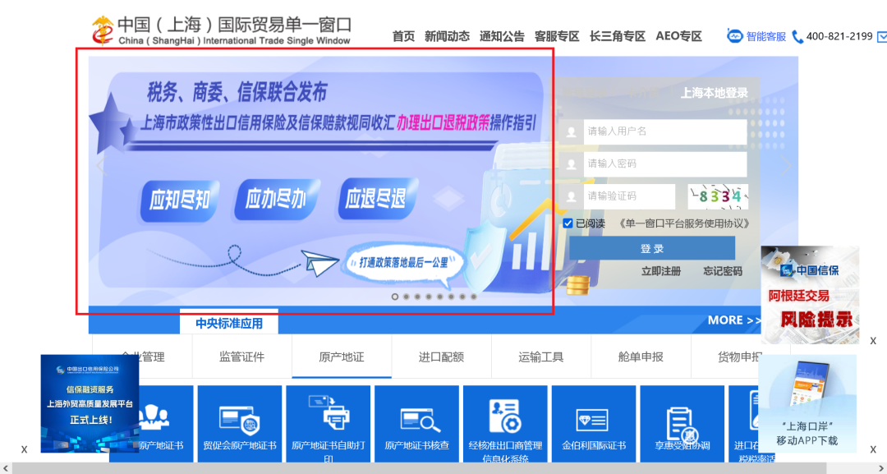The height and width of the screenshot is (474, 887).
Task: Switch to the 舱单申报 tab
Action: click(x=641, y=357)
